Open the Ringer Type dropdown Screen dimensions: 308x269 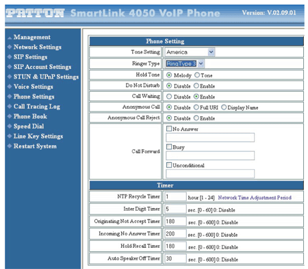pos(185,64)
